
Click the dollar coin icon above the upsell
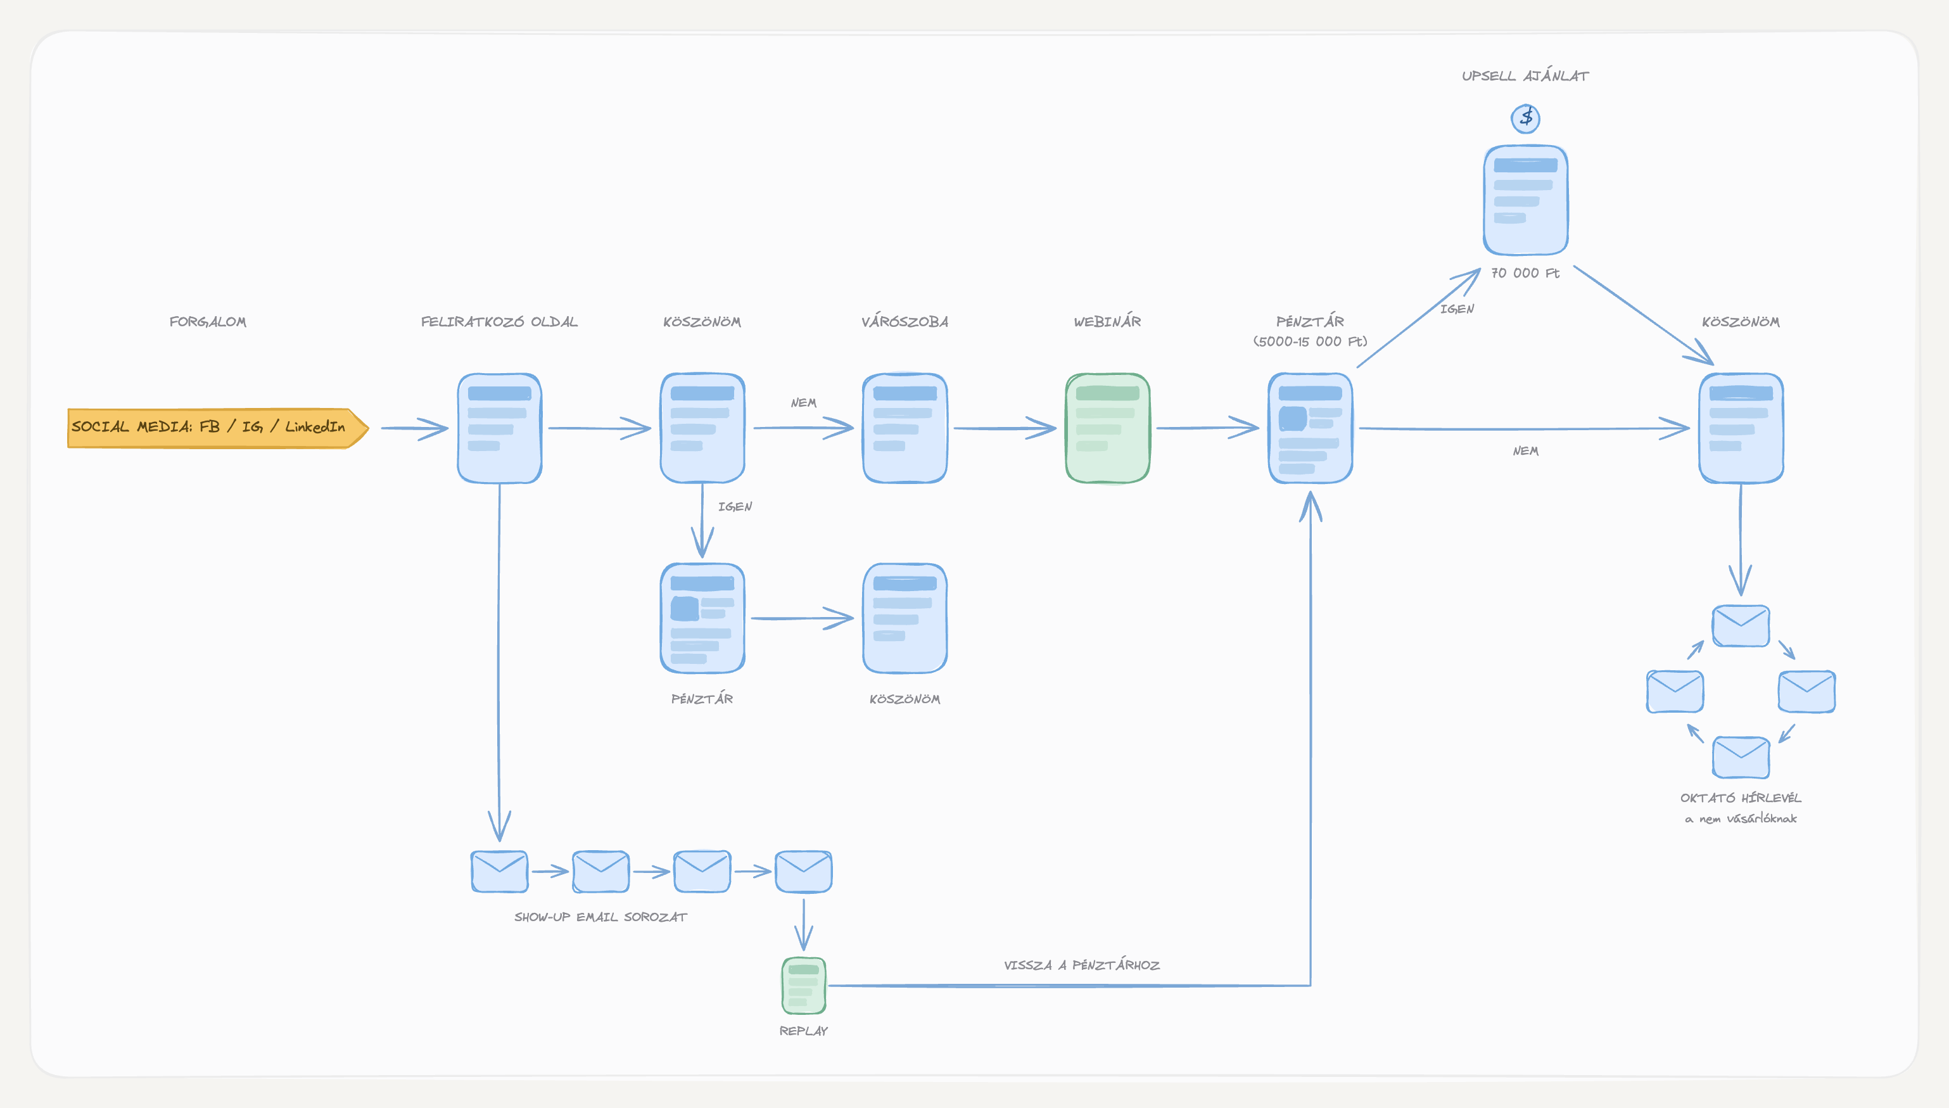click(1525, 118)
